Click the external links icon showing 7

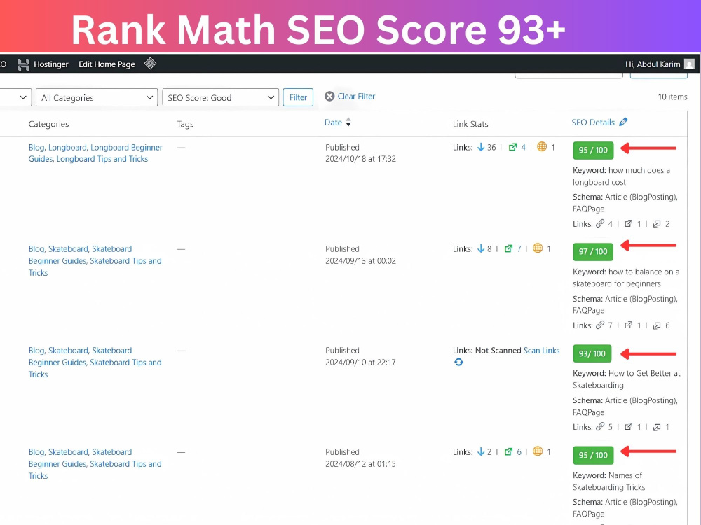pyautogui.click(x=508, y=248)
